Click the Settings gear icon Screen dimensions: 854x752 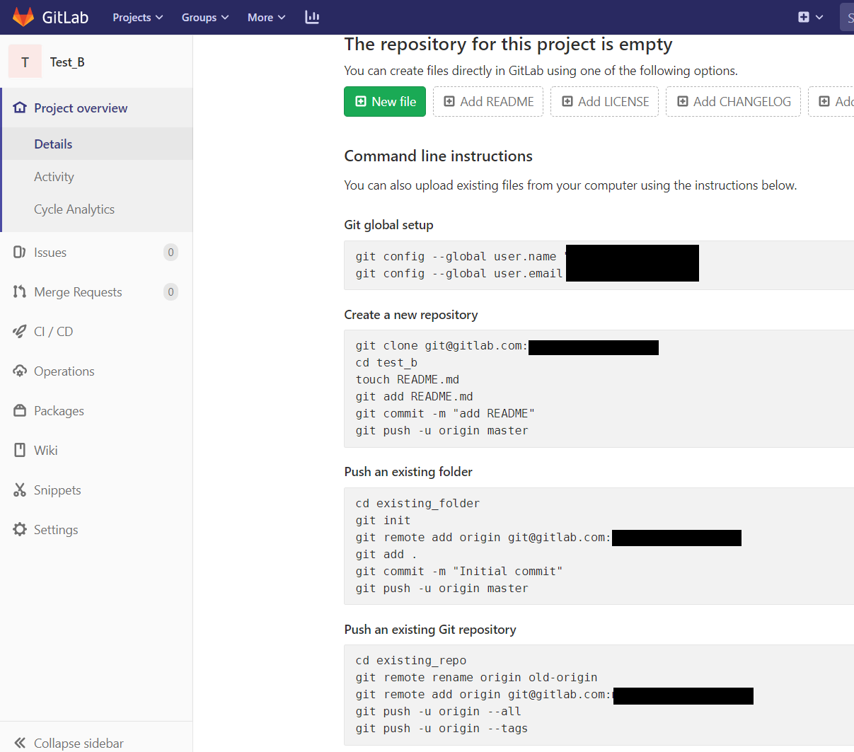tap(20, 530)
